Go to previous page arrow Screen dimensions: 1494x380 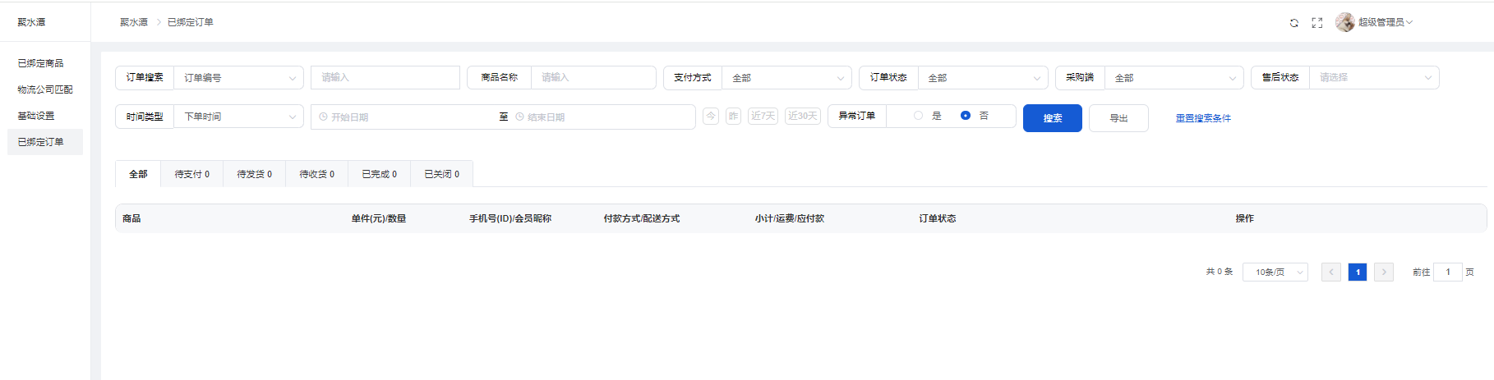coord(1331,272)
